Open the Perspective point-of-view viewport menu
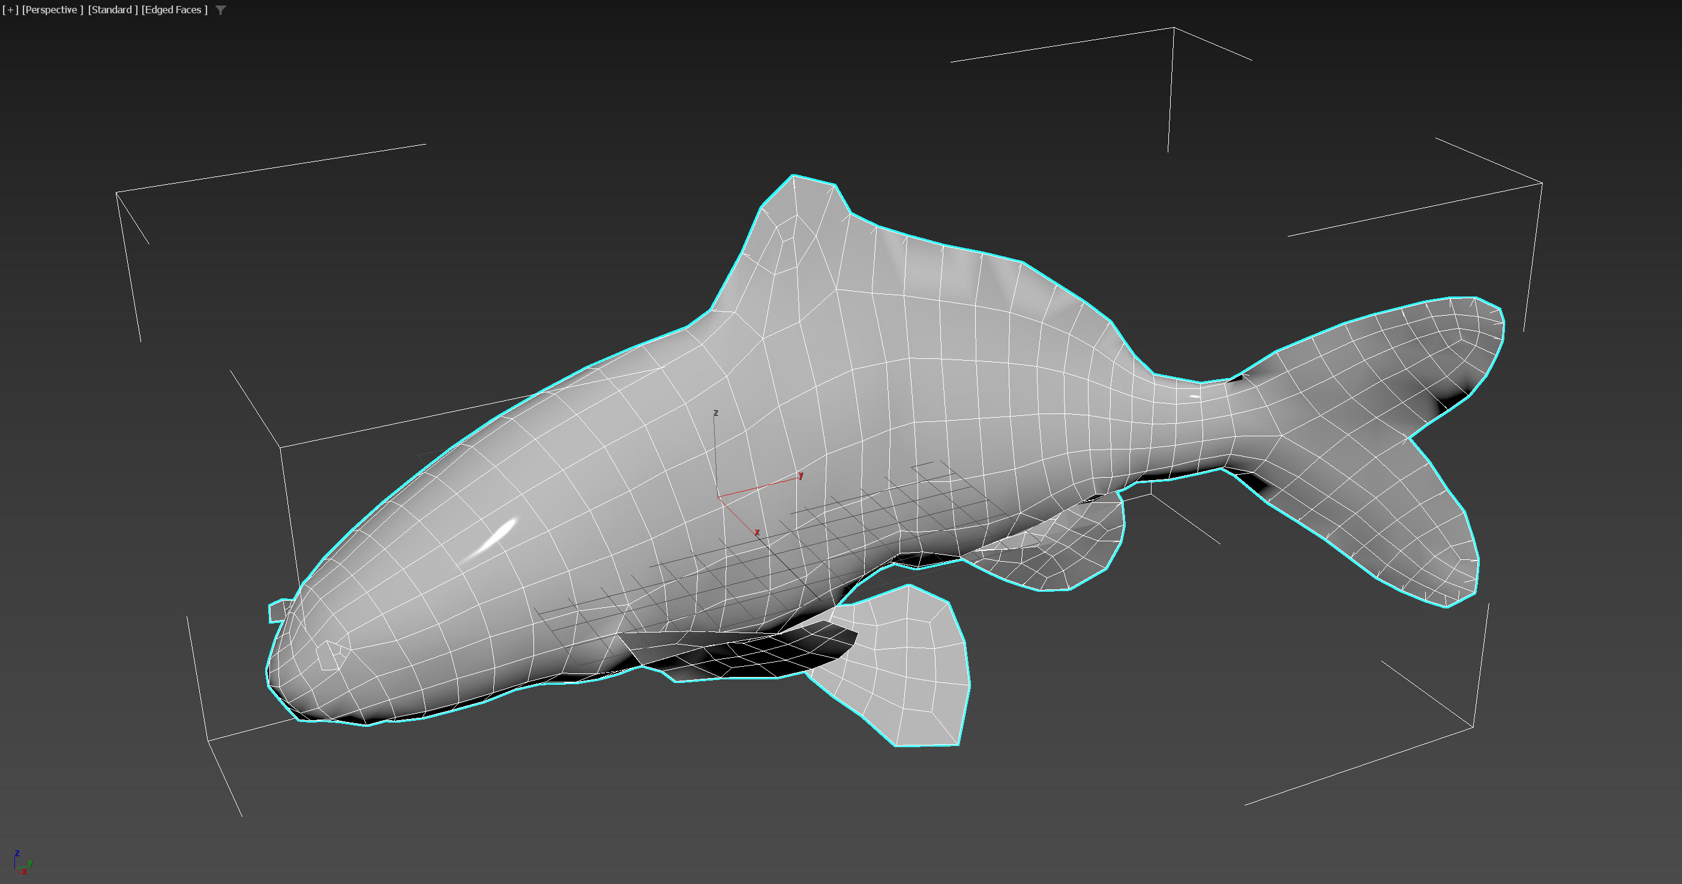Image resolution: width=1682 pixels, height=884 pixels. point(52,10)
